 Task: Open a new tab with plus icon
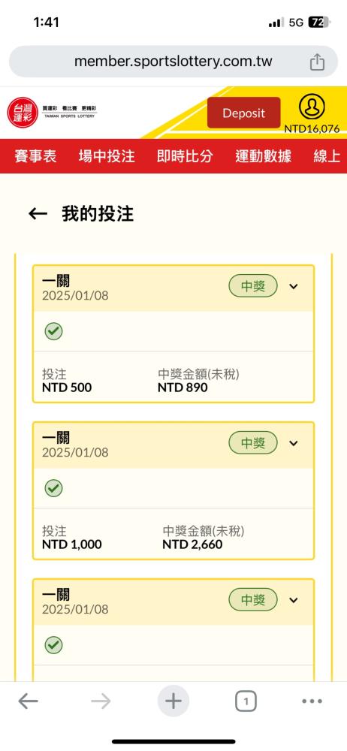click(x=173, y=701)
